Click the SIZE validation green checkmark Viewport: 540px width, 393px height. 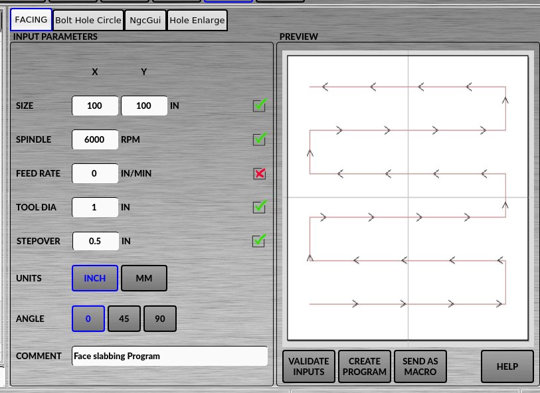pyautogui.click(x=259, y=105)
